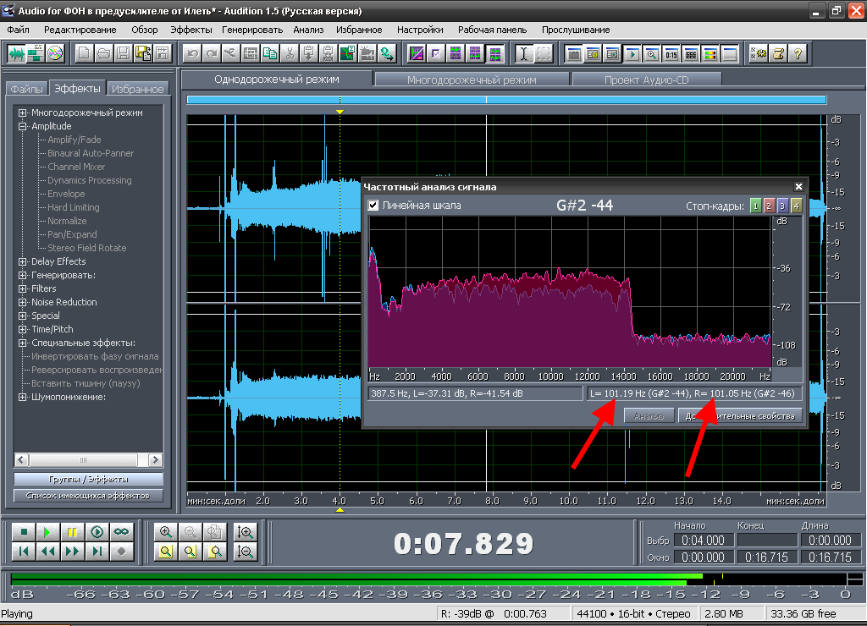The width and height of the screenshot is (867, 626).
Task: Switch to the Многодорожечный режим tab
Action: [x=472, y=80]
